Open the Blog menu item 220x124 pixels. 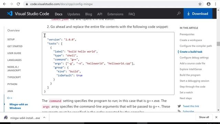pyautogui.click(x=89, y=14)
